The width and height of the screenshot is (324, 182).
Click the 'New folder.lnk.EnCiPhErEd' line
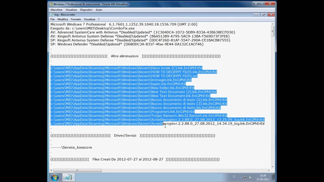point(122,88)
